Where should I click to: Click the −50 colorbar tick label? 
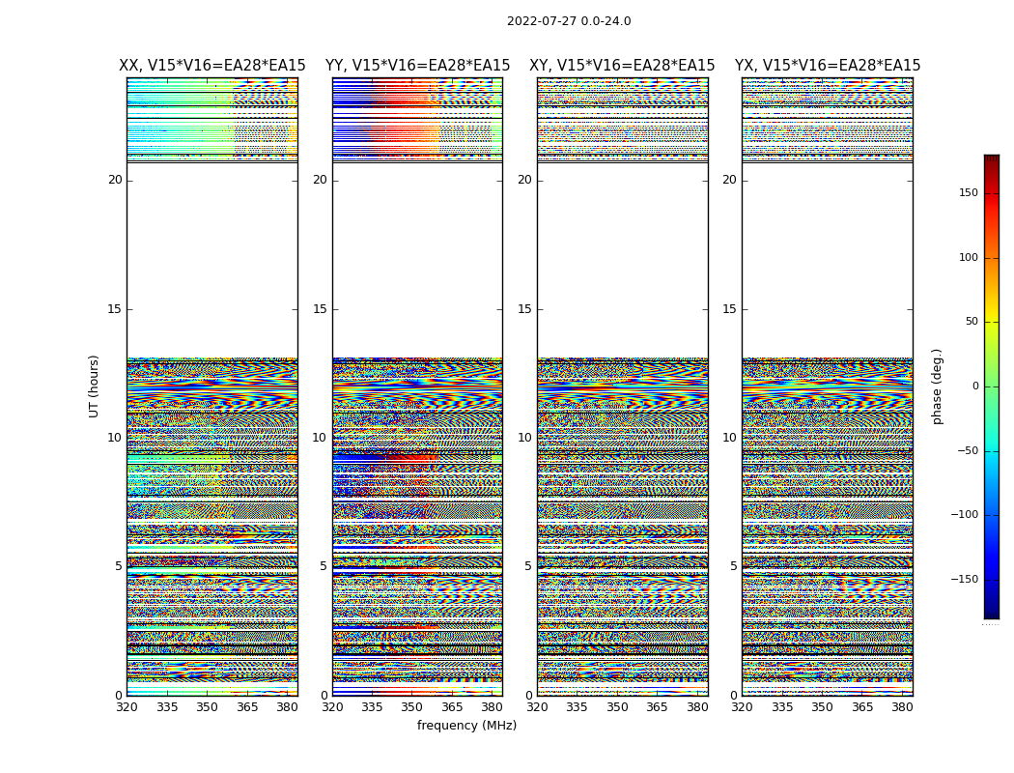point(967,450)
